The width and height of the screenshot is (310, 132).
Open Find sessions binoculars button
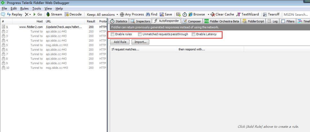[x=152, y=14]
